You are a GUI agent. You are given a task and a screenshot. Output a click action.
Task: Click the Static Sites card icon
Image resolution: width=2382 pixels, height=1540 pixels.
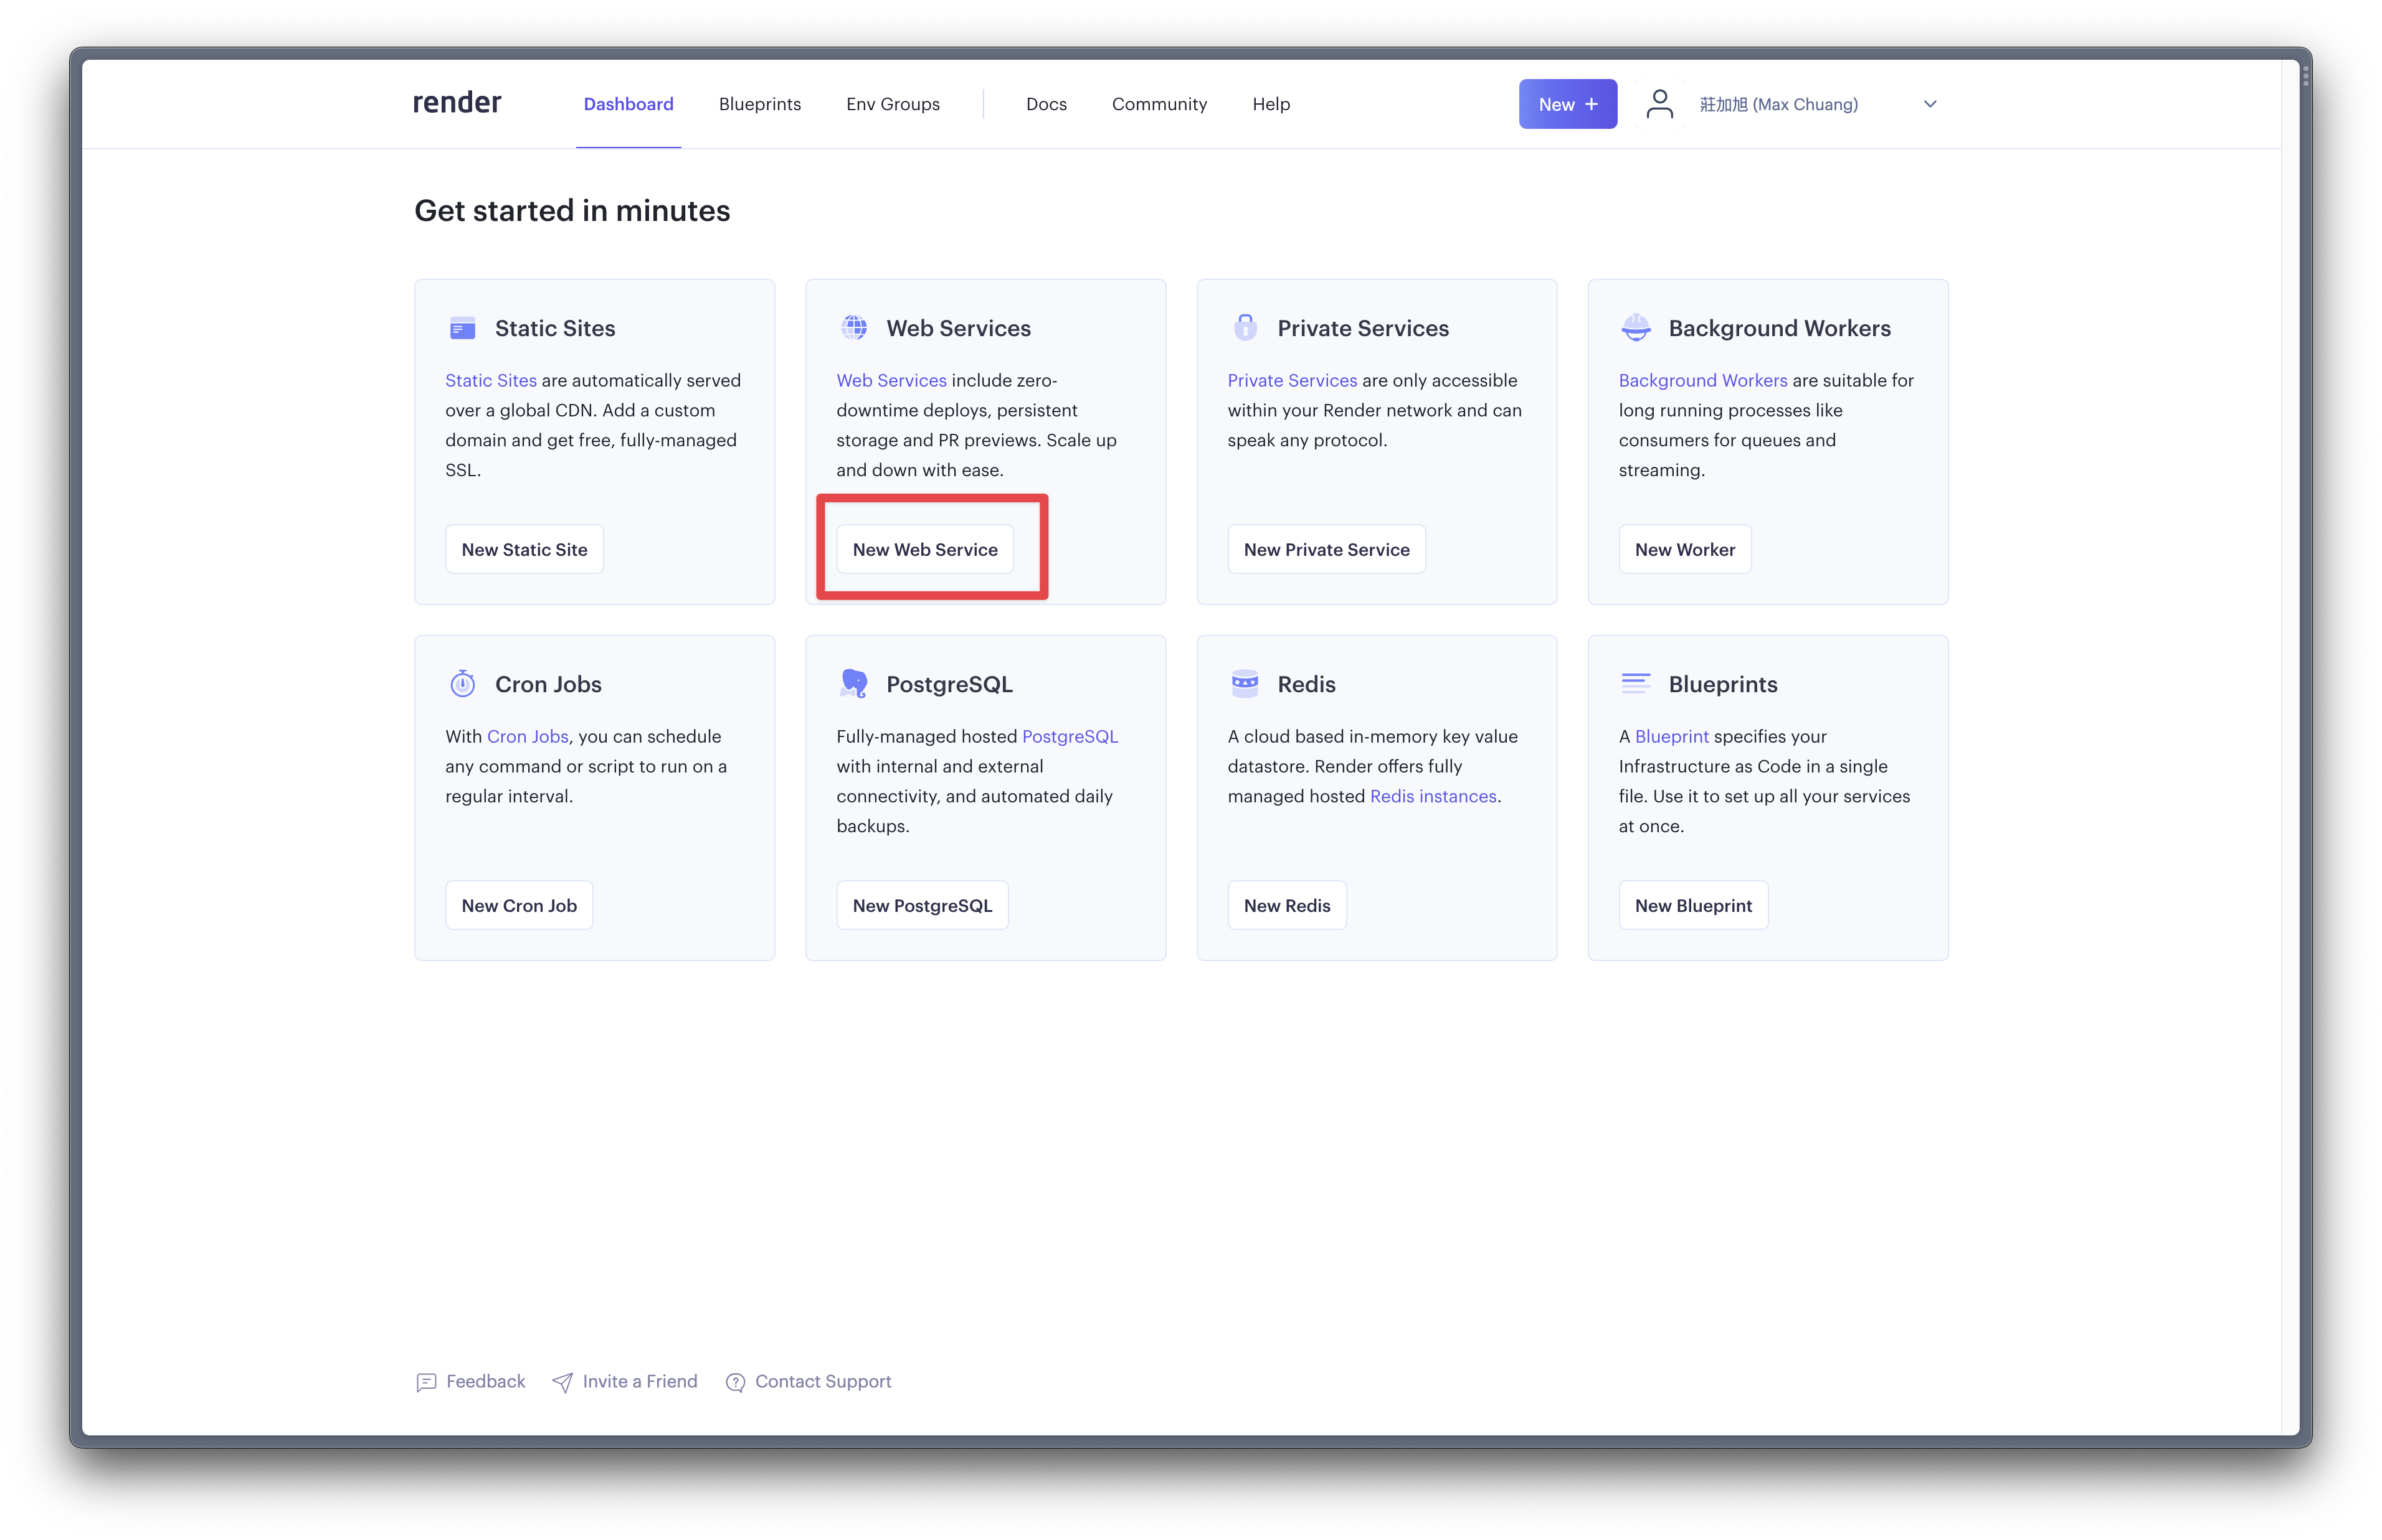point(462,328)
